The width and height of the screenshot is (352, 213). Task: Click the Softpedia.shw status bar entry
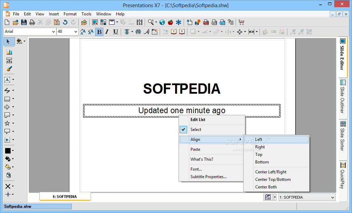[38, 207]
